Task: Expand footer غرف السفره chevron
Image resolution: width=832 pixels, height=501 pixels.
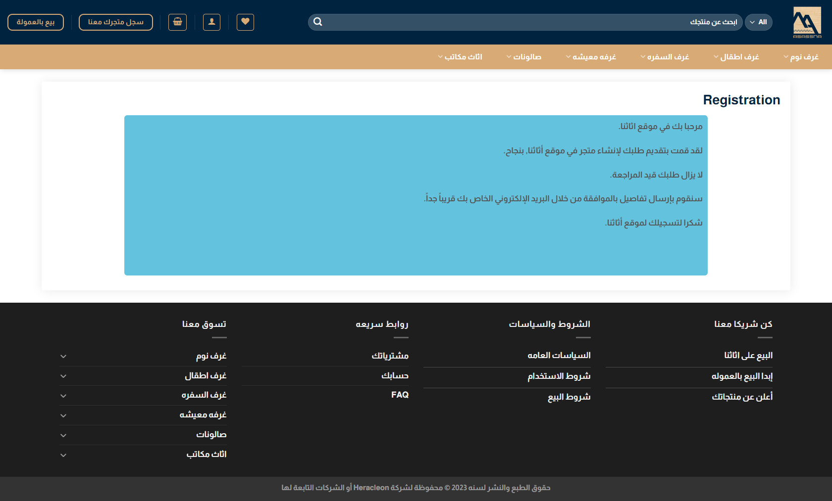Action: point(63,396)
